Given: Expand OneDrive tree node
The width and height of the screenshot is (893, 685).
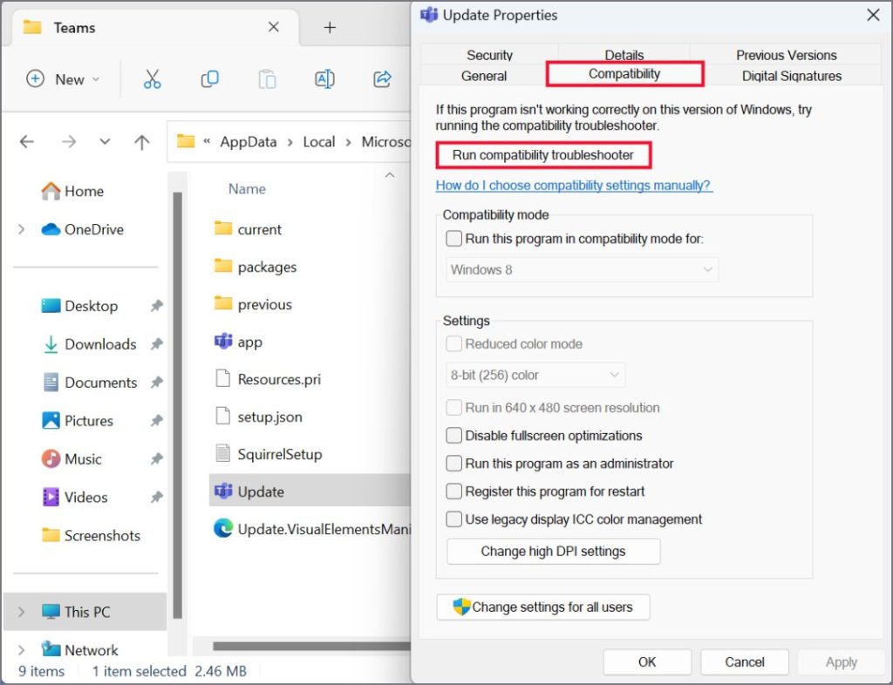Looking at the screenshot, I should [22, 229].
